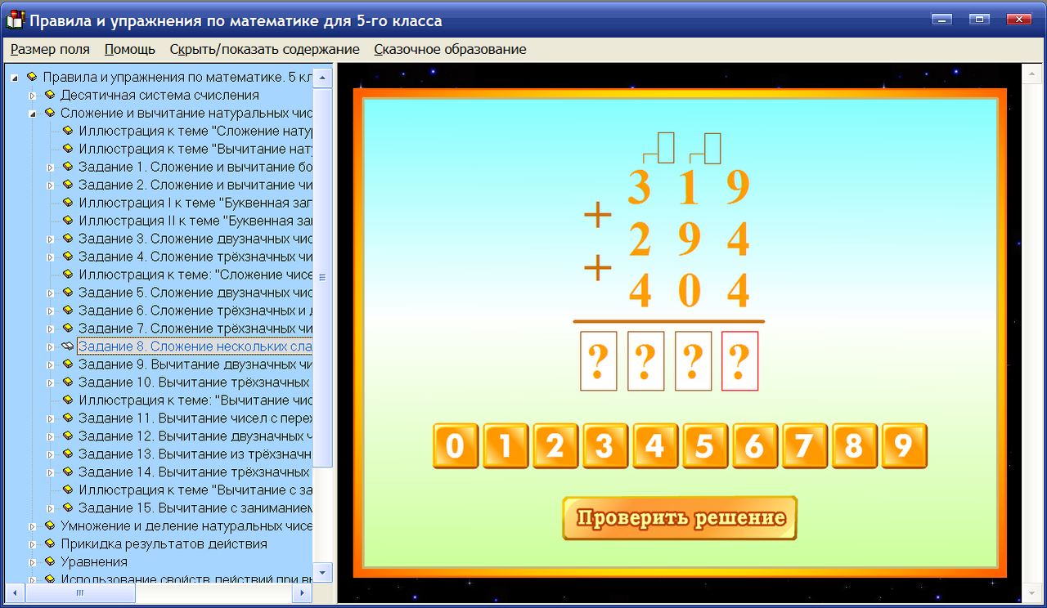Screen dimensions: 1047x608
Task: Open Задание 6. Сложение трёхзначных и
Action: [x=195, y=311]
